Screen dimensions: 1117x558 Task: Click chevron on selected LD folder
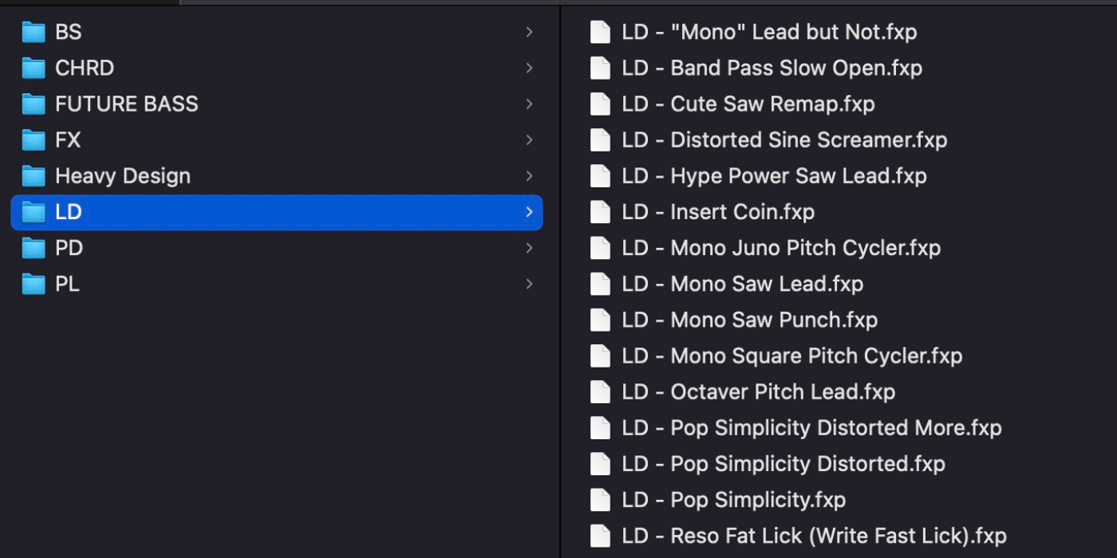pyautogui.click(x=529, y=212)
